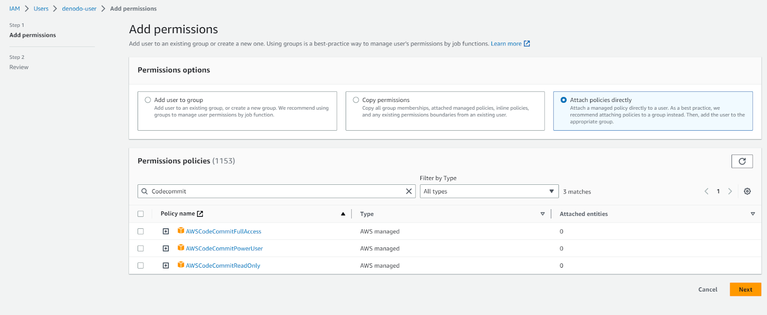Click the external link icon next to Learn more
The width and height of the screenshot is (767, 315).
coord(527,44)
